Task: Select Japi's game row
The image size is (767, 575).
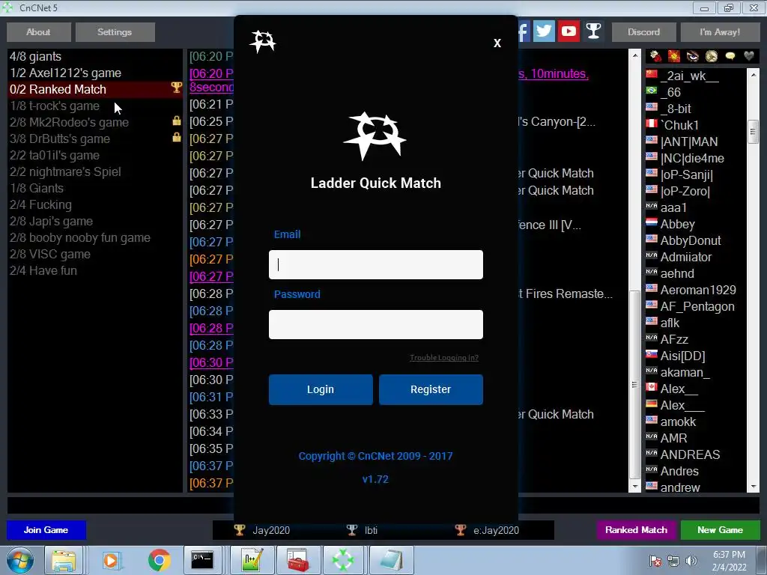Action: pyautogui.click(x=95, y=222)
